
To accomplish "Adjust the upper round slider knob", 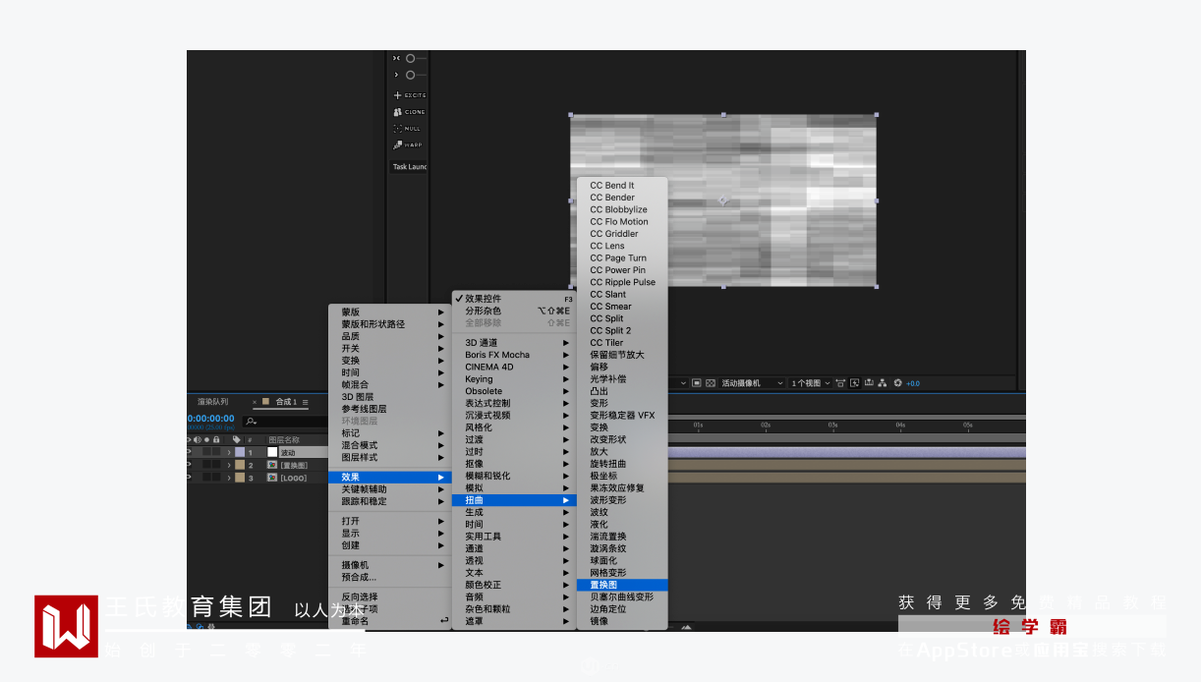I will (410, 58).
